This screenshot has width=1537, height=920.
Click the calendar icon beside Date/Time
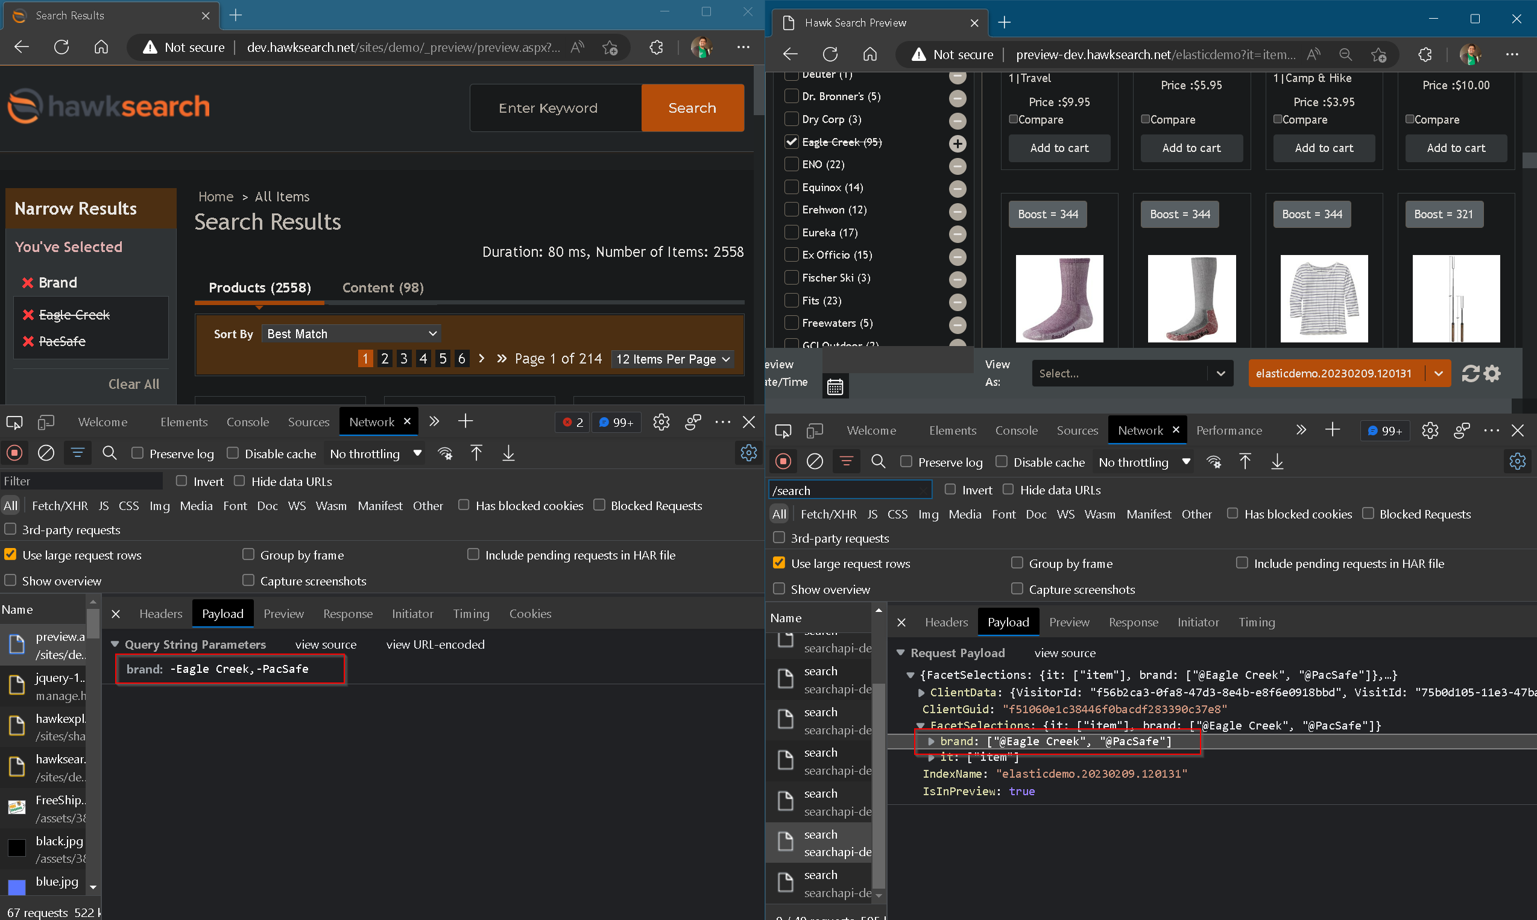pos(835,387)
